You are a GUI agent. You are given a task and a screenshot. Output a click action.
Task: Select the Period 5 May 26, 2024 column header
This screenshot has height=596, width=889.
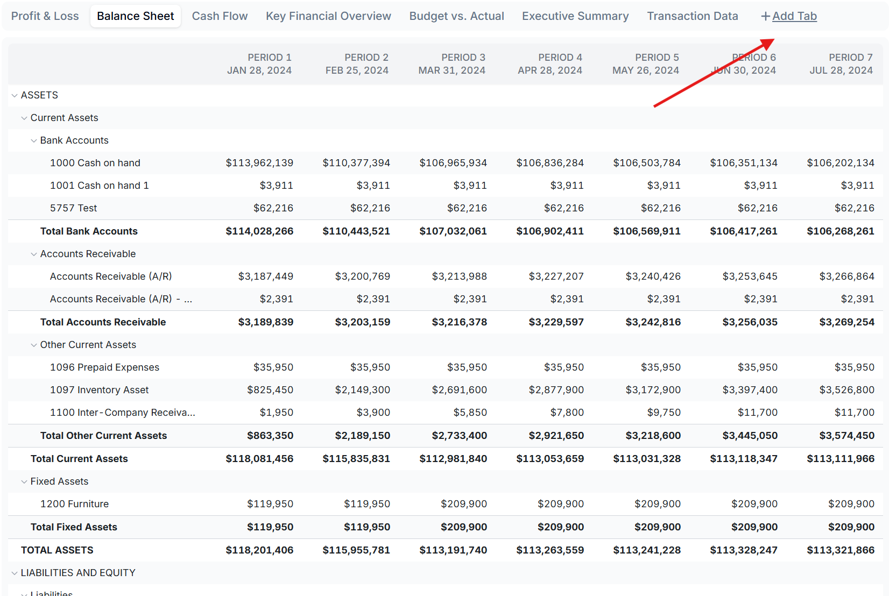tap(646, 63)
